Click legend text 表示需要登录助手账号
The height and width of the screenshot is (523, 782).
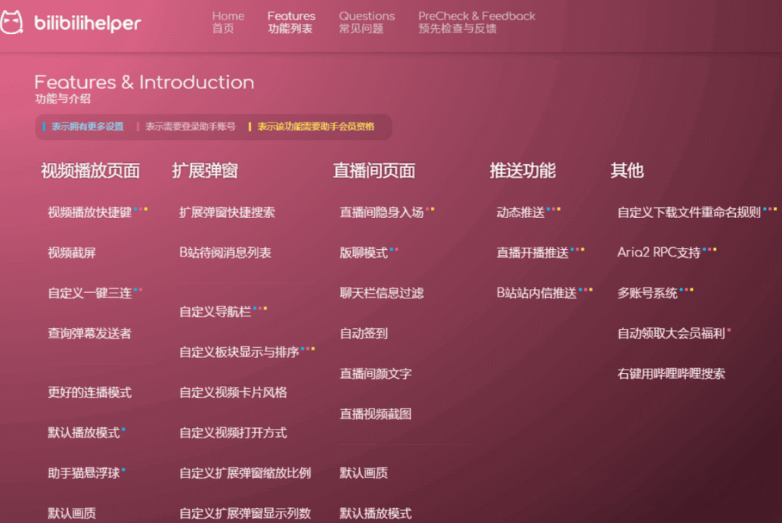pyautogui.click(x=190, y=127)
